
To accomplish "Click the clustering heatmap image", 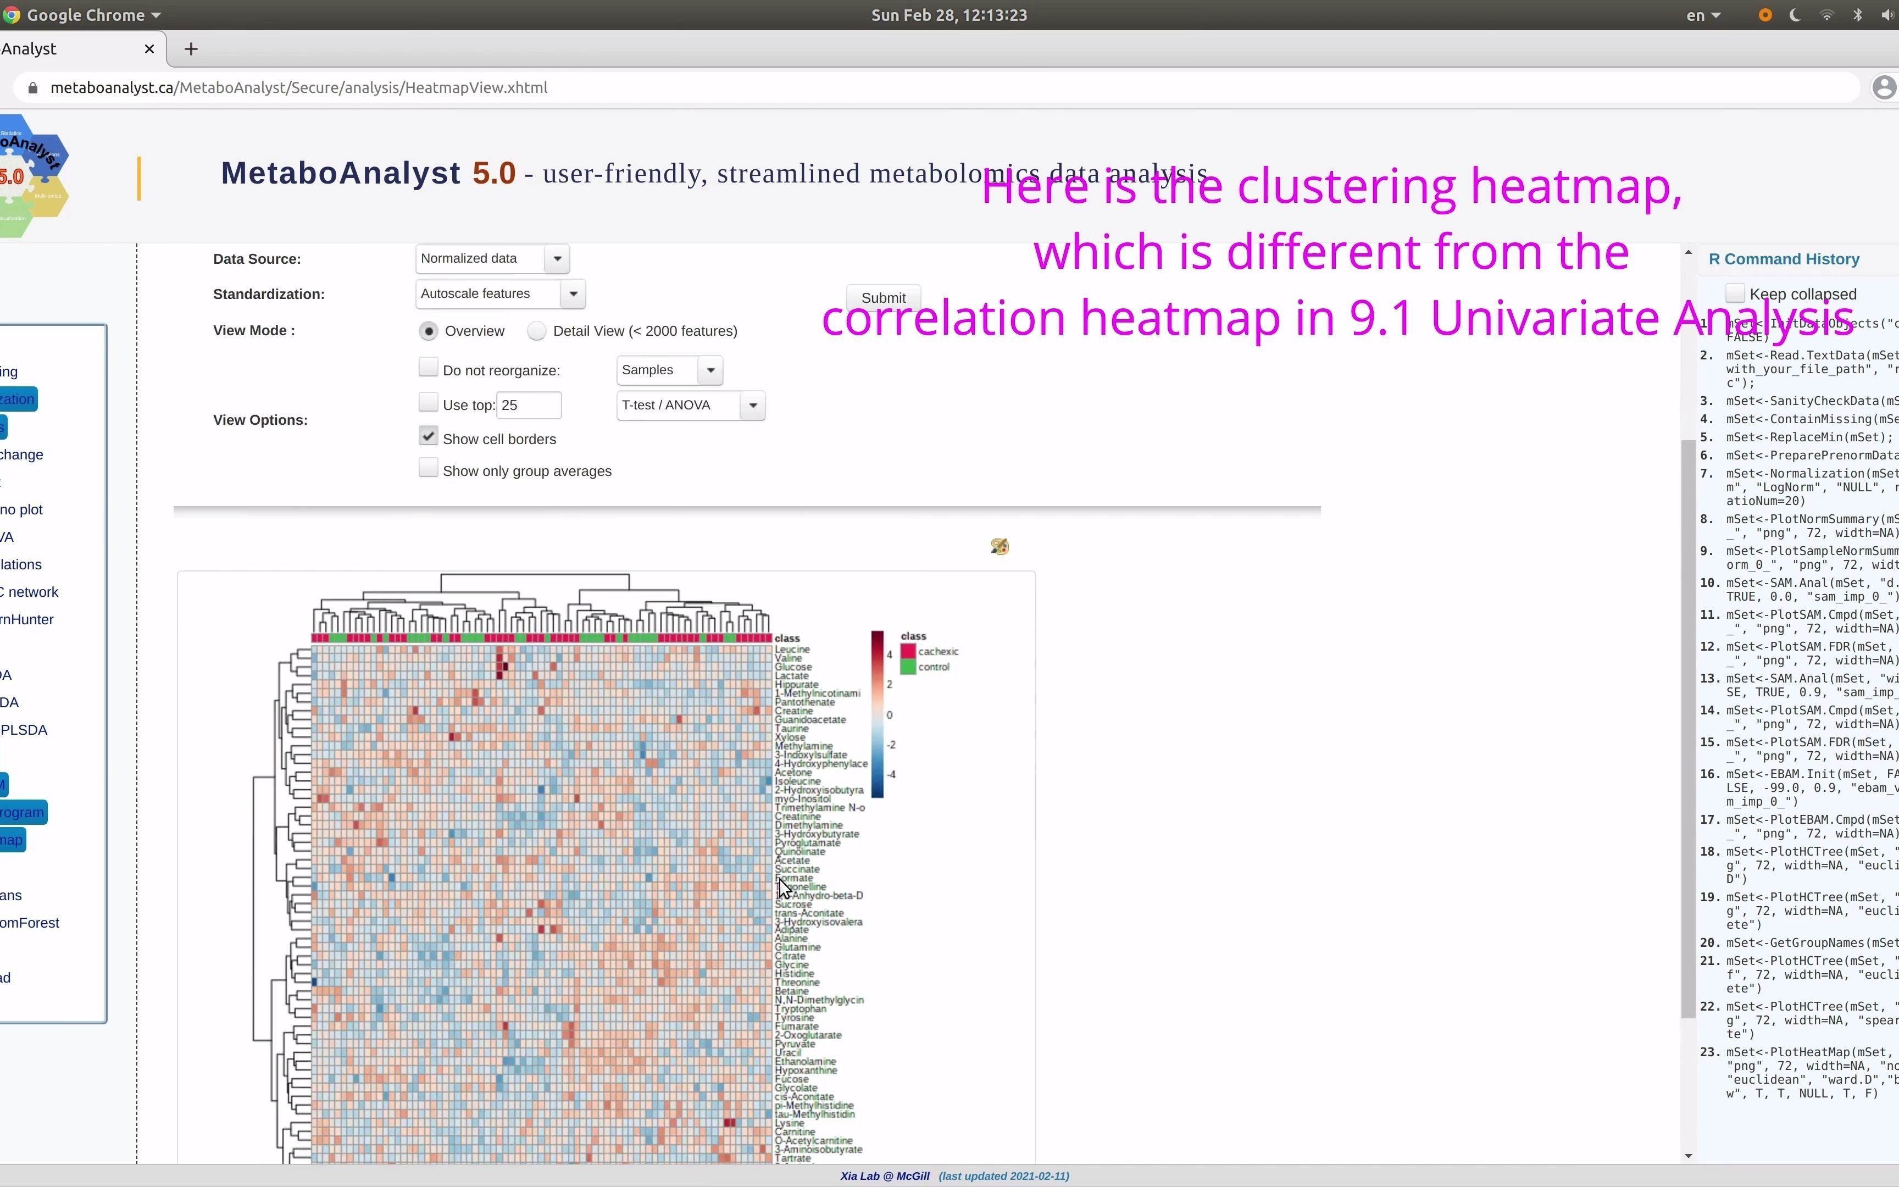I will click(x=606, y=868).
